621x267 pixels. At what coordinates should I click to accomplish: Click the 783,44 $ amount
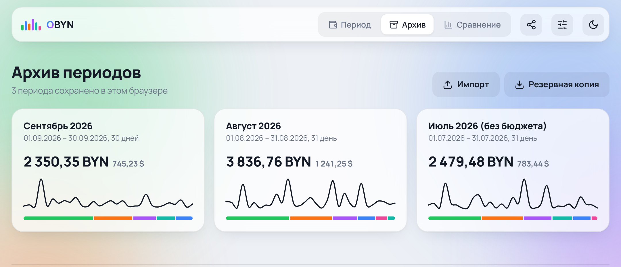533,164
